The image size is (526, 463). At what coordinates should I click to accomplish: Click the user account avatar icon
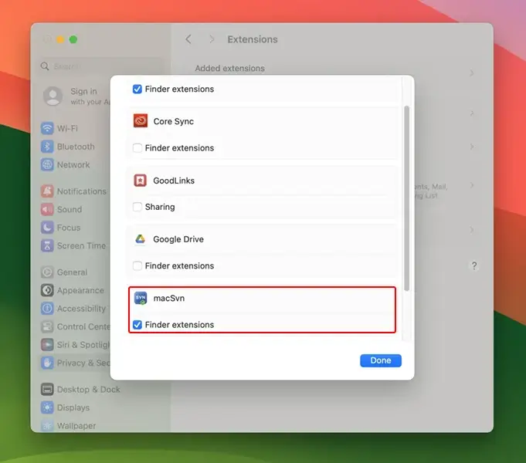53,96
